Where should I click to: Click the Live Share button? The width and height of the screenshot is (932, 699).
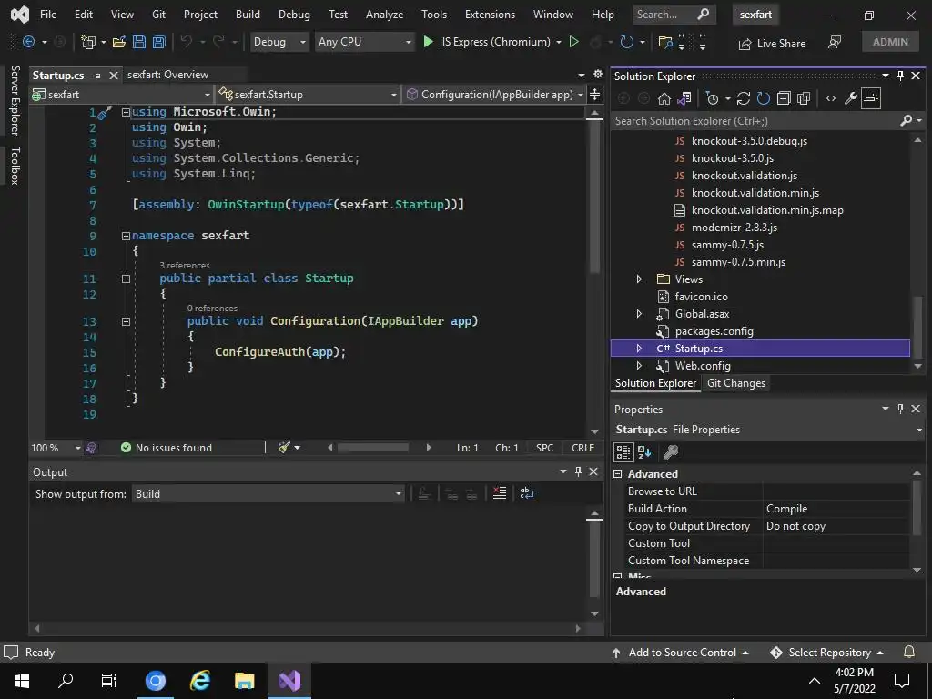(x=772, y=44)
